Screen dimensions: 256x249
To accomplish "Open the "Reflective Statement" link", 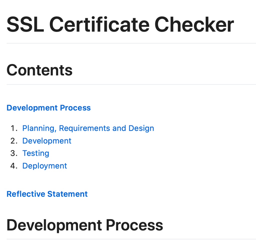I will click(x=47, y=194).
